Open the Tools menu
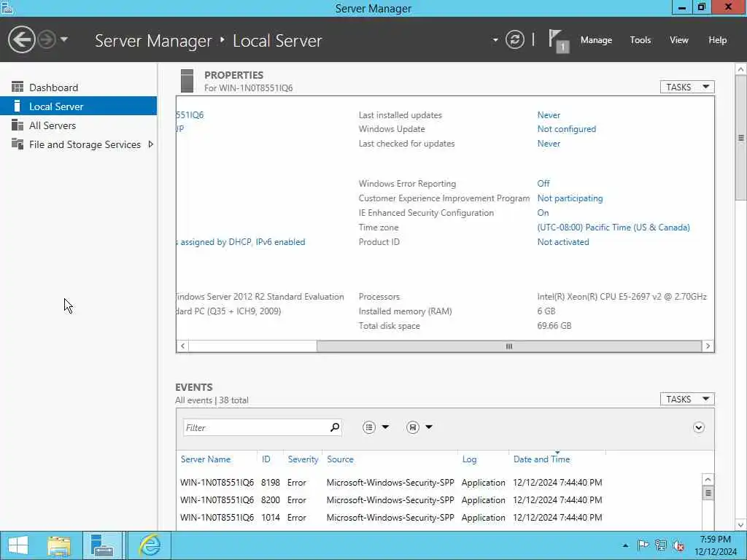This screenshot has height=560, width=747. pyautogui.click(x=640, y=40)
